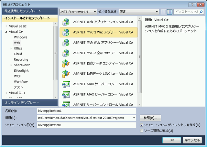207x147 pixels.
Task: Open the 並べ替え基準 sort dropdown
Action: [139, 12]
